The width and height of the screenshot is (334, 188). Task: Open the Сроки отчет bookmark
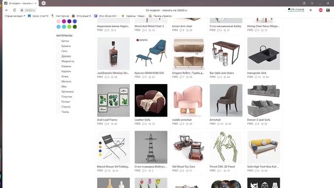(x=38, y=16)
